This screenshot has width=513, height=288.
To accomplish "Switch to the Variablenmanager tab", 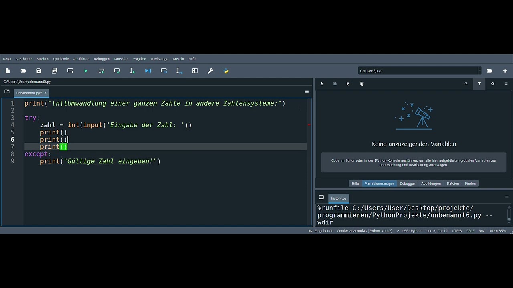I will coord(379,184).
